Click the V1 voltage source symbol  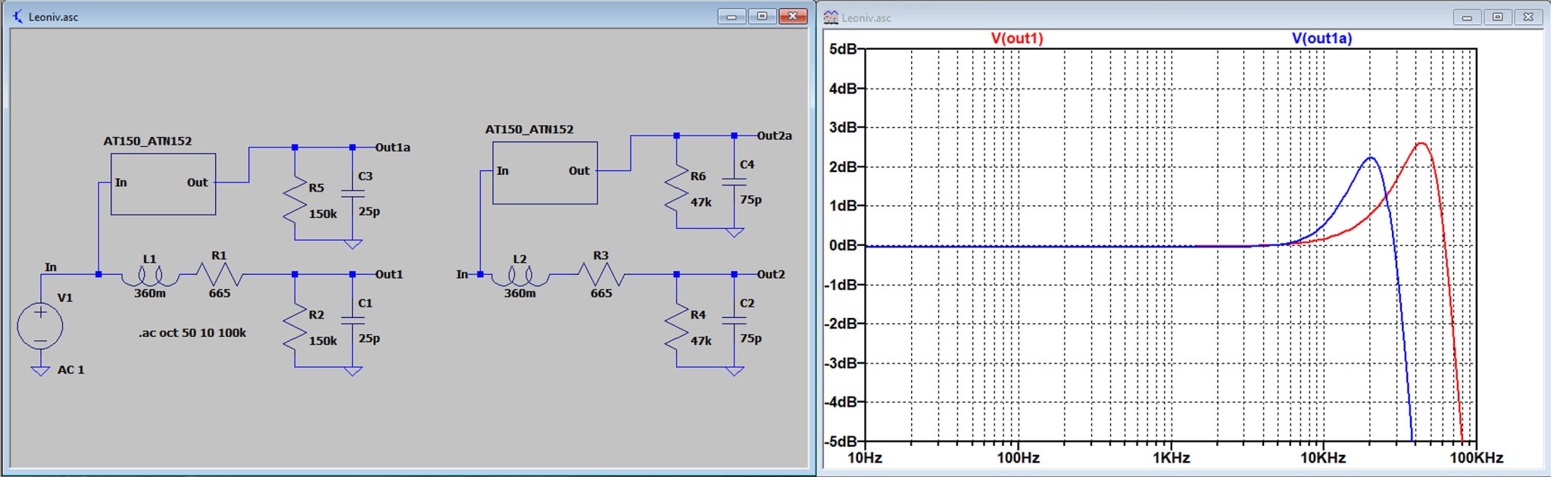pos(40,326)
